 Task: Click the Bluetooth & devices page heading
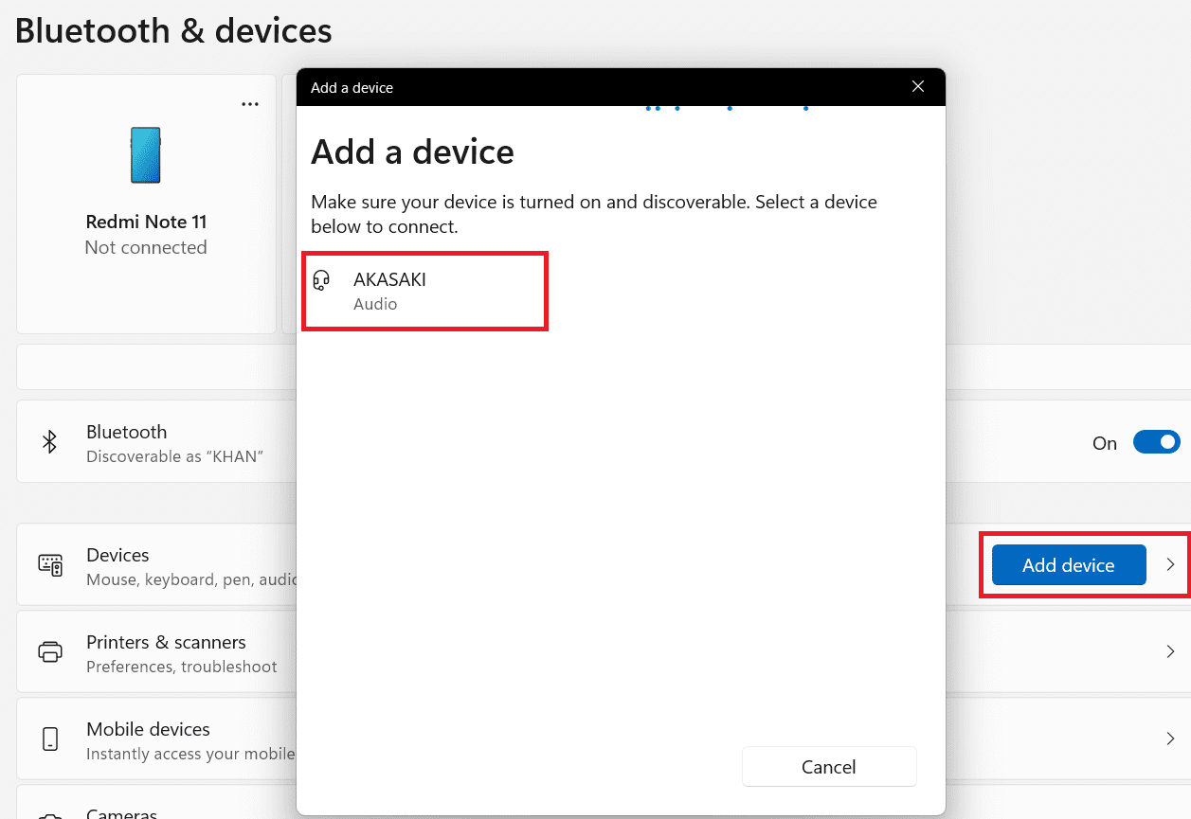(172, 30)
